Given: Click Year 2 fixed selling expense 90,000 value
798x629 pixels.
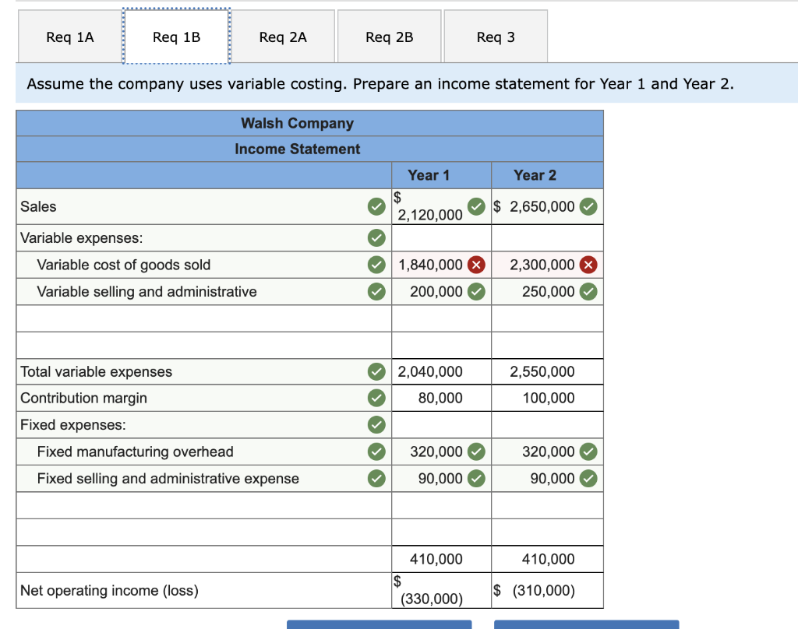Looking at the screenshot, I should (553, 479).
